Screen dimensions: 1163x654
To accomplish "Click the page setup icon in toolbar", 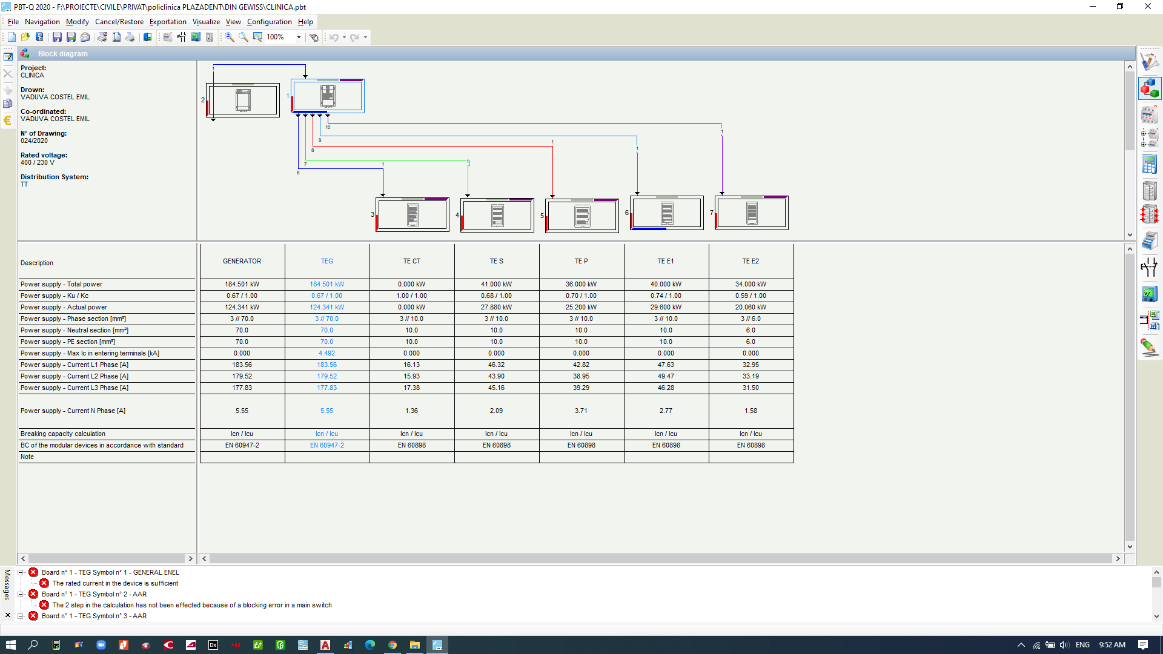I will (x=116, y=37).
